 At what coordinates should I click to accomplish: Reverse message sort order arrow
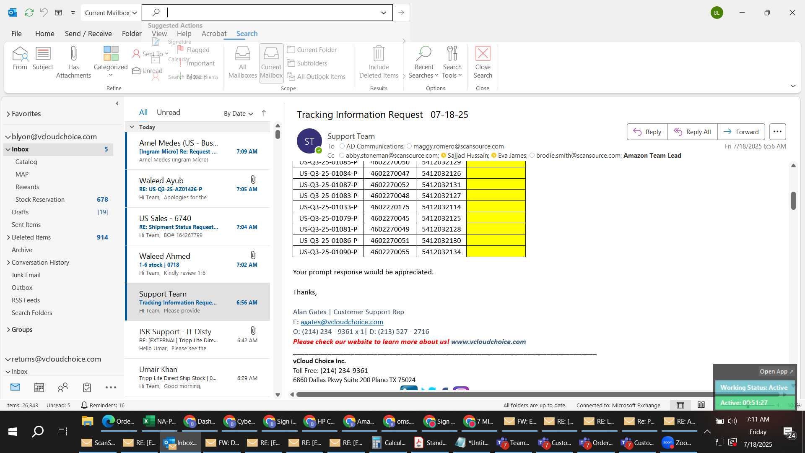264,113
